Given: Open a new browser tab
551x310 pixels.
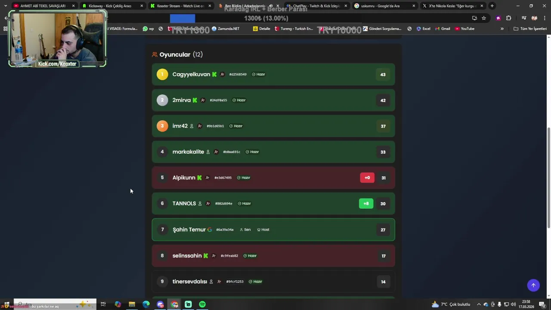Looking at the screenshot, I should tap(492, 6).
